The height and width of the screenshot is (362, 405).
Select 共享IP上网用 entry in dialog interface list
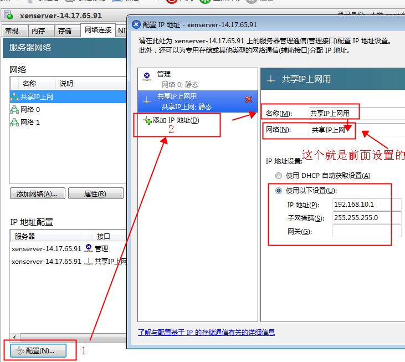click(198, 101)
